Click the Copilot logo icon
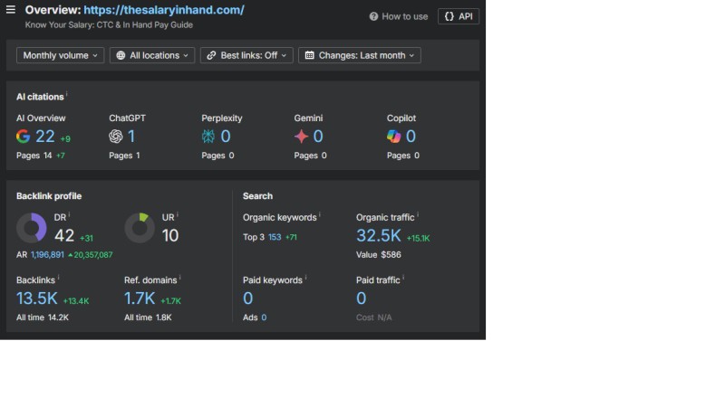 [393, 137]
